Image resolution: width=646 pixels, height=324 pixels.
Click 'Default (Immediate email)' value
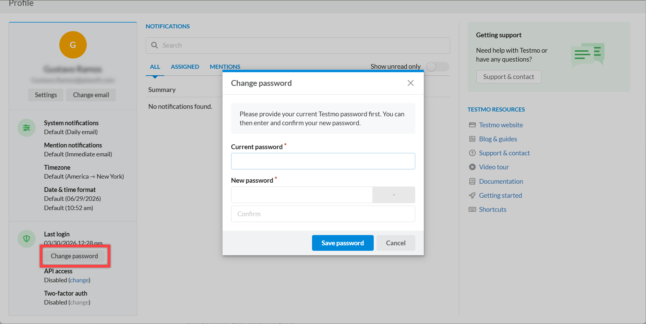[78, 154]
